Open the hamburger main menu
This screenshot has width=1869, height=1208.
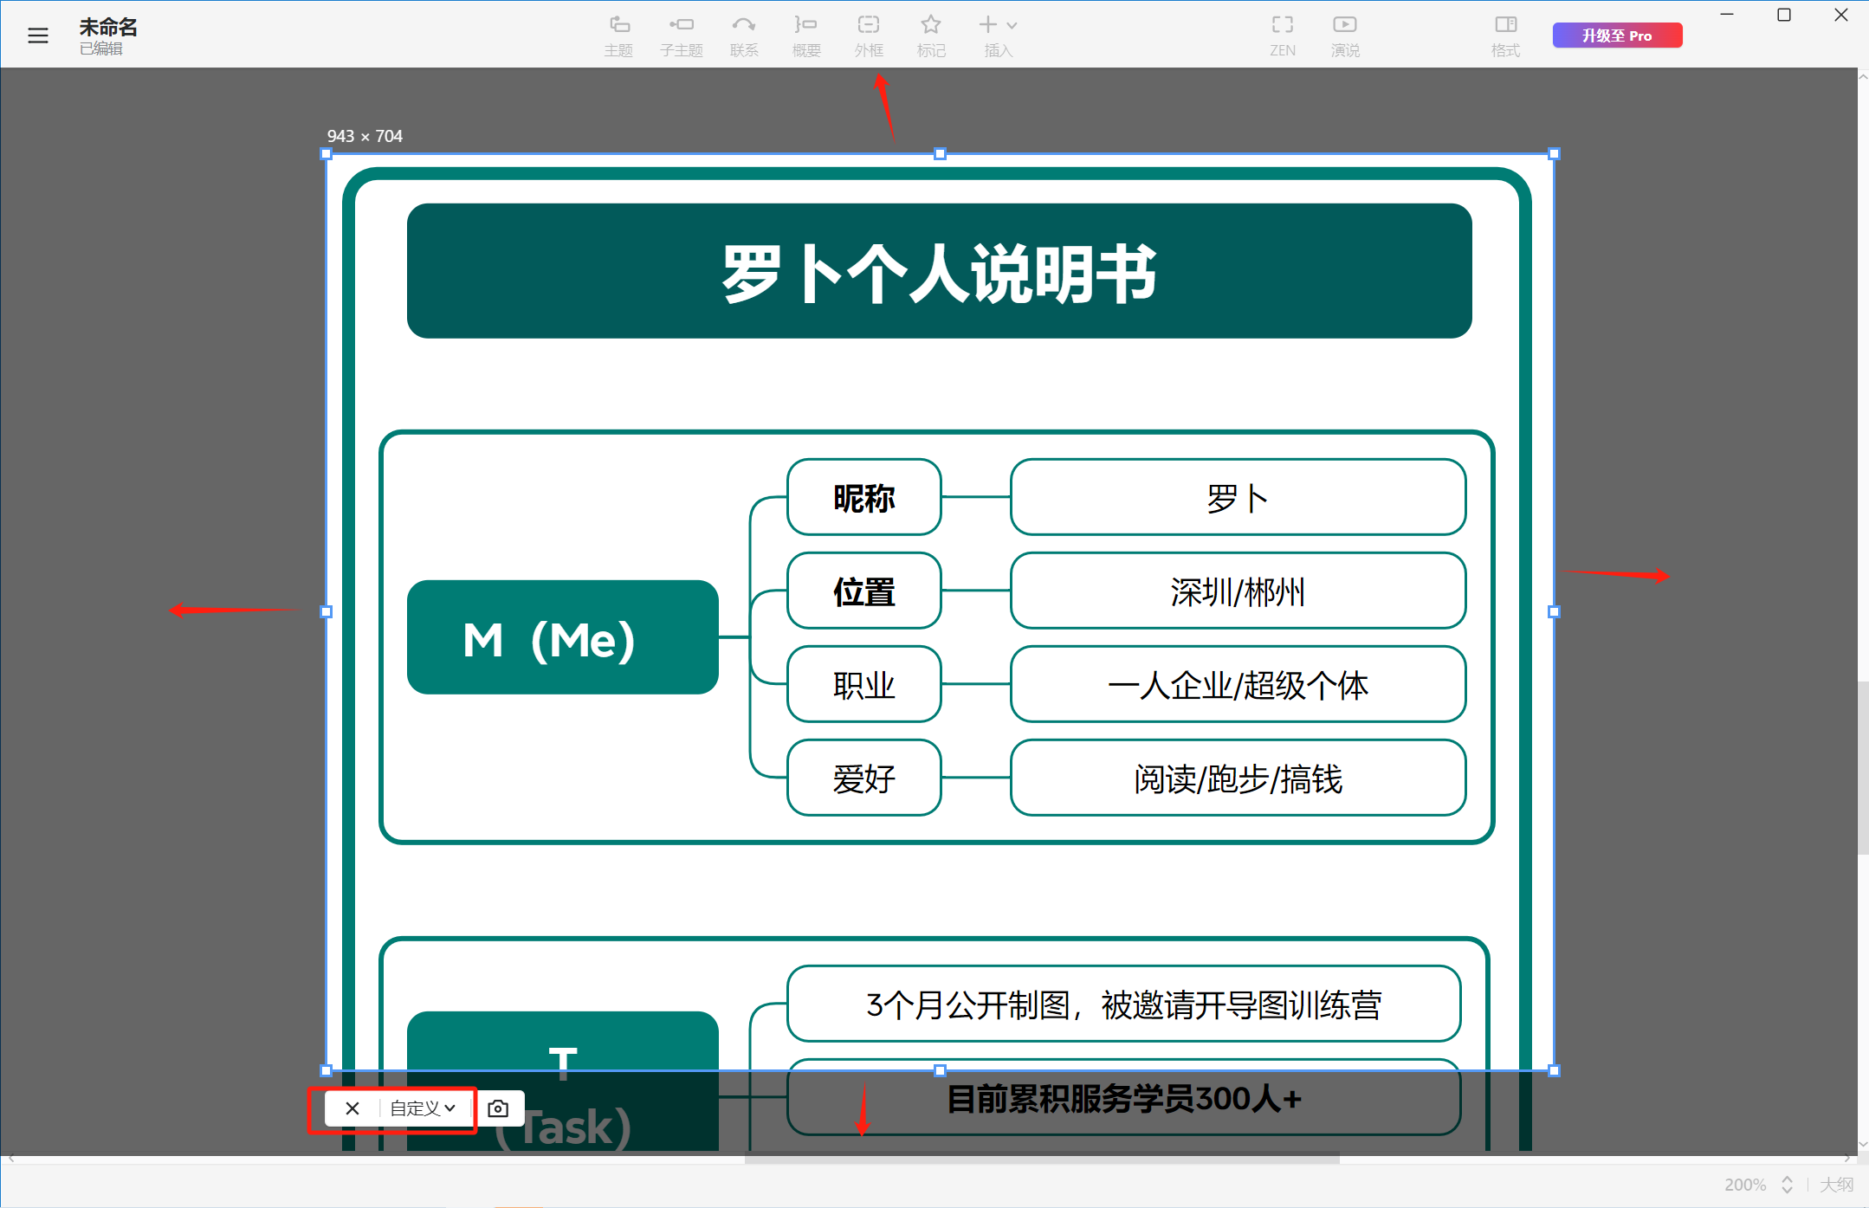click(x=38, y=36)
